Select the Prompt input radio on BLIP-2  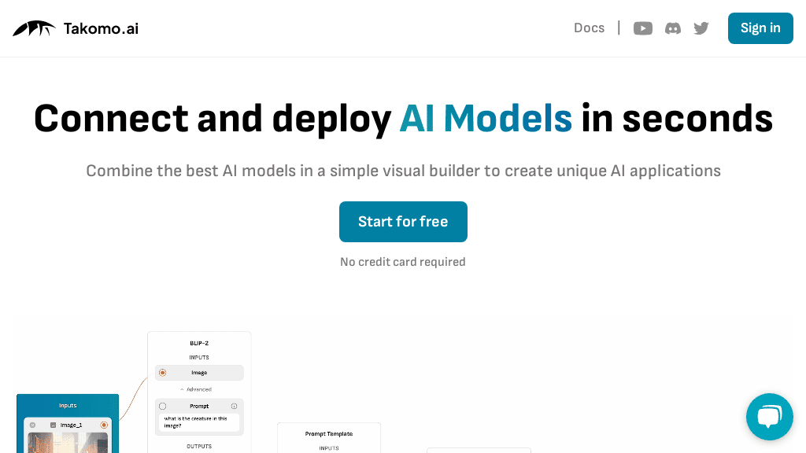click(x=161, y=406)
